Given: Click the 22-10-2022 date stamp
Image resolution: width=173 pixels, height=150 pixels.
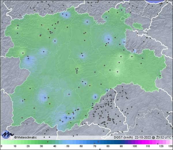Looking at the screenshot, I should 143,137.
